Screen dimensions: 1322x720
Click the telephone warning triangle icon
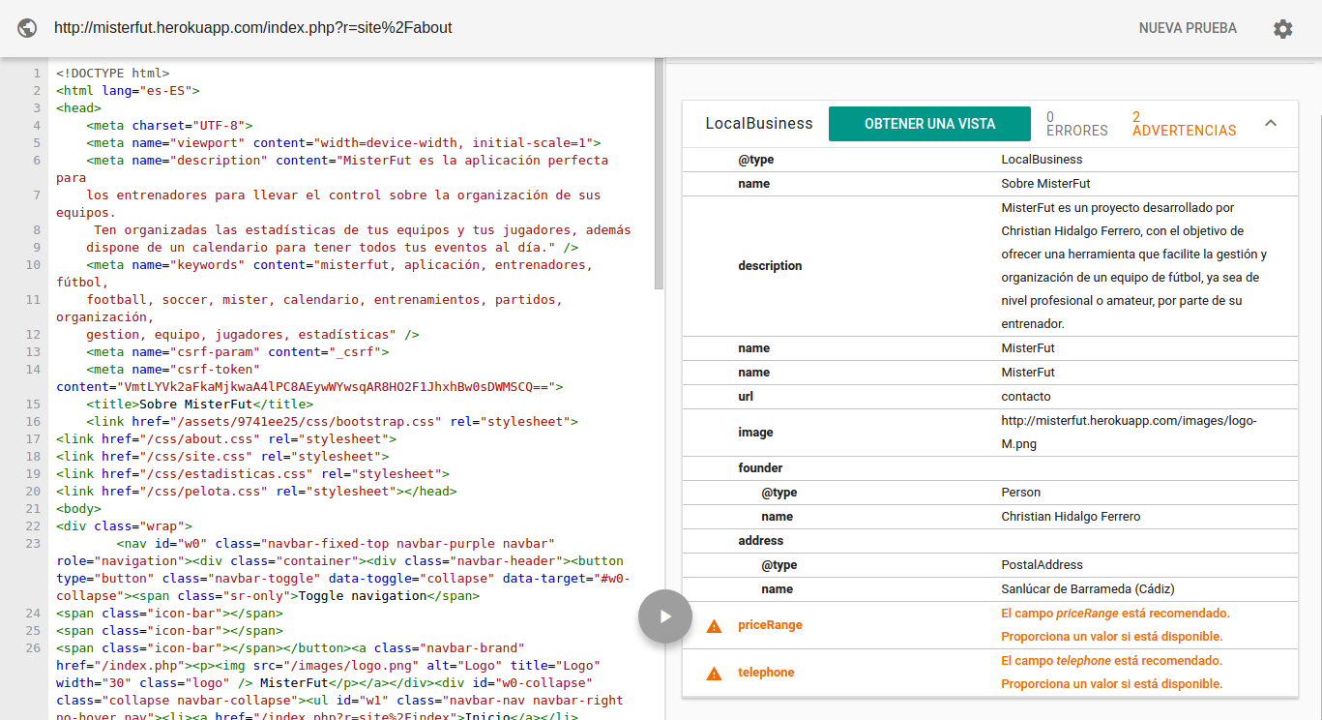714,674
